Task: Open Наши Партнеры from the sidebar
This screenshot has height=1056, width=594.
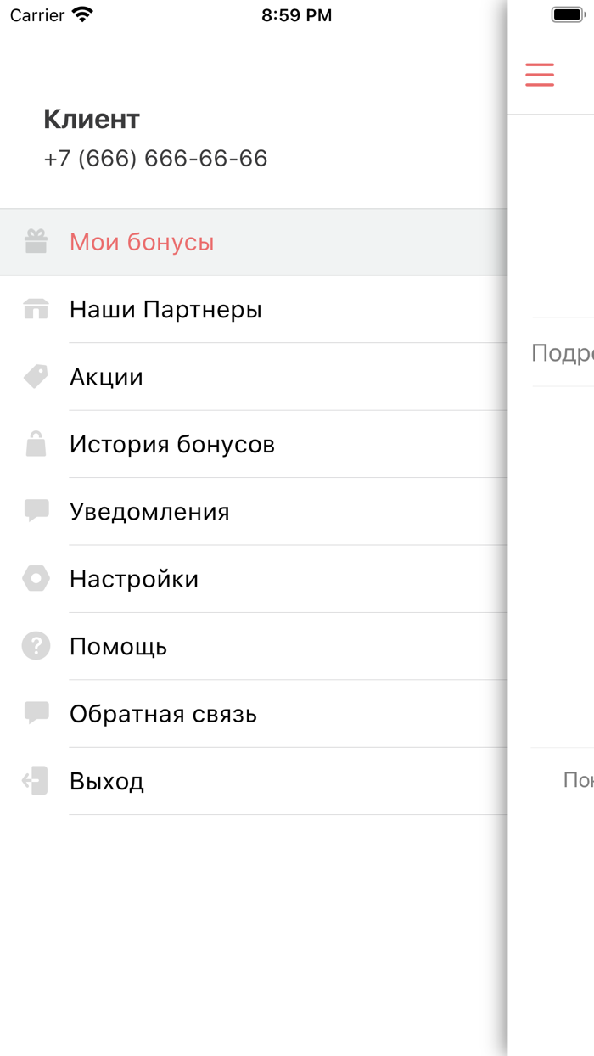Action: click(x=165, y=309)
